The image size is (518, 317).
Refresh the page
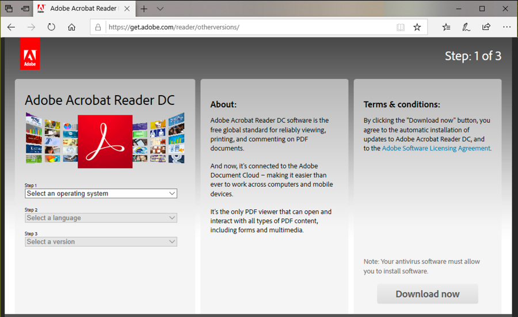tap(51, 27)
